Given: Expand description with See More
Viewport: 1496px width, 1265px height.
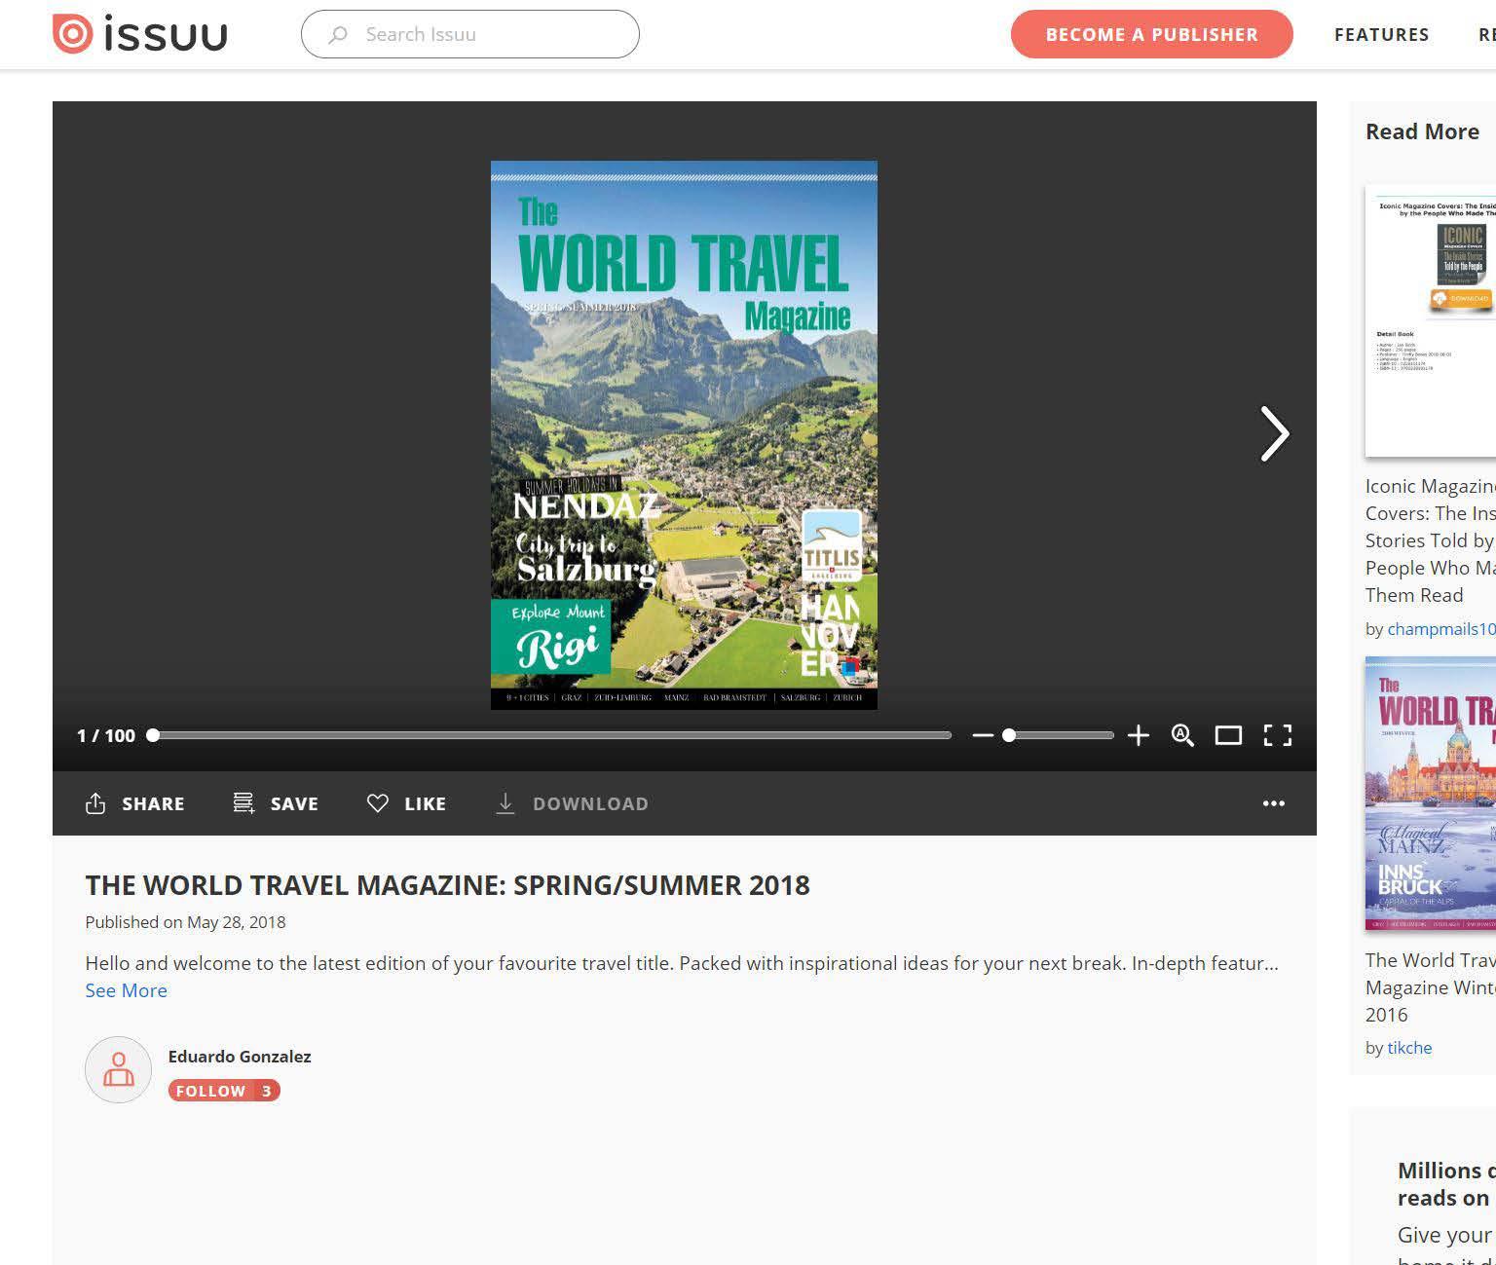Looking at the screenshot, I should coord(127,990).
